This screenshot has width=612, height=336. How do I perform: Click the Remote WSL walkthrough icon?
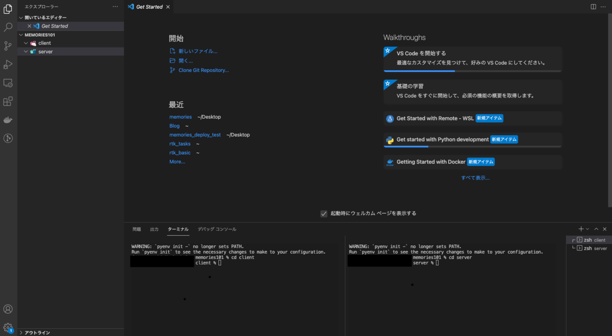[390, 118]
